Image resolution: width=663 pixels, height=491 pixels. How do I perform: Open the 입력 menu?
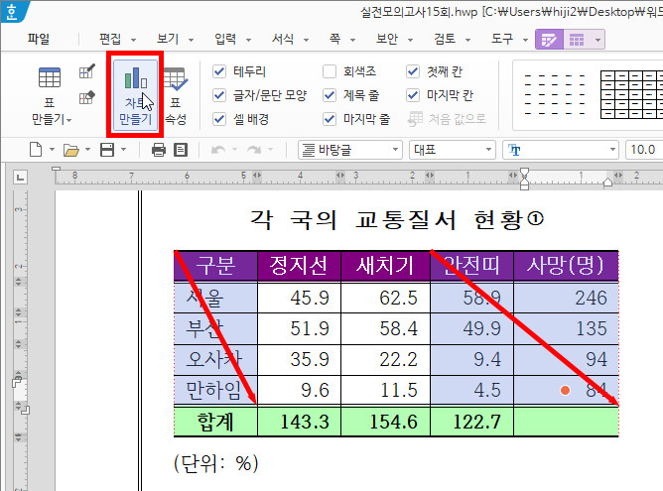coord(225,39)
